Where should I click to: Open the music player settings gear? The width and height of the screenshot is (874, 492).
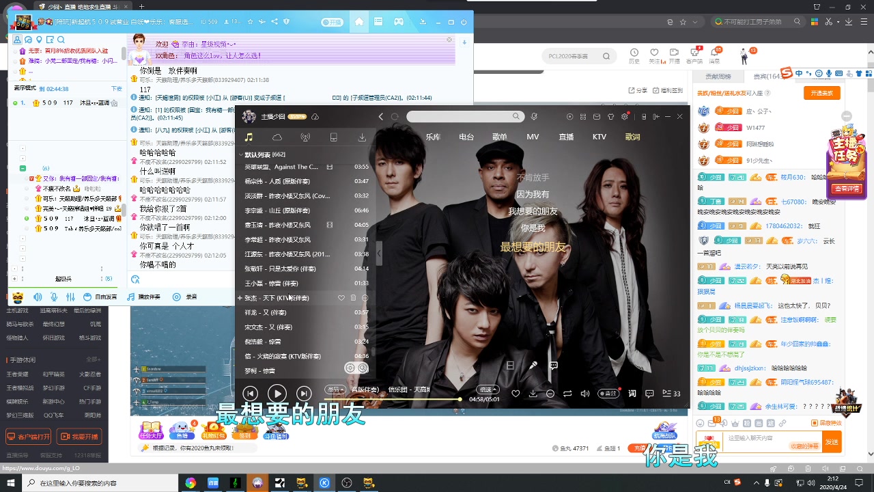(624, 117)
